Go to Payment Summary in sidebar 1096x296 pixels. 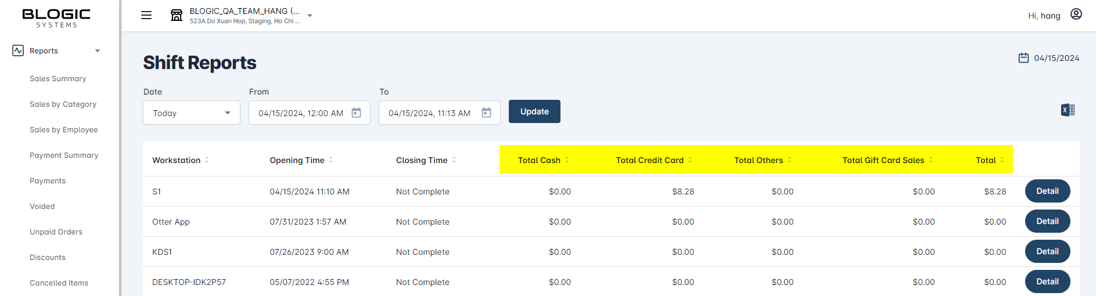coord(64,155)
